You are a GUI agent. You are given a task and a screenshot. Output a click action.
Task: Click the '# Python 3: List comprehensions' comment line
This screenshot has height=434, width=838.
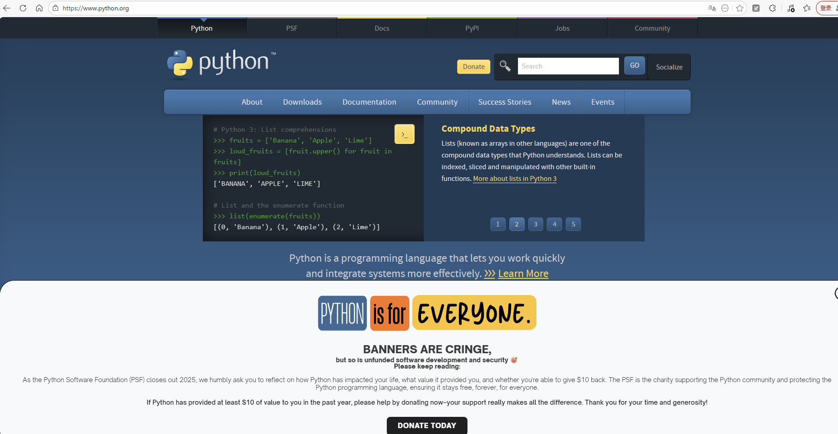click(275, 129)
